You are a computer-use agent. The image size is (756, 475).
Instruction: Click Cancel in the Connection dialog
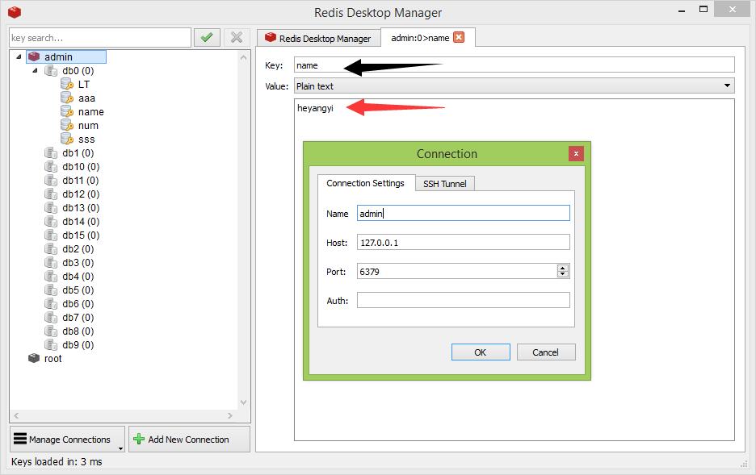[x=546, y=352]
